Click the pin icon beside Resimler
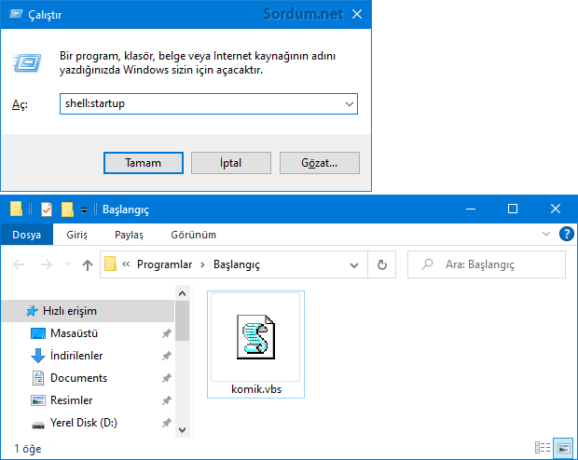This screenshot has width=578, height=460. tap(167, 400)
